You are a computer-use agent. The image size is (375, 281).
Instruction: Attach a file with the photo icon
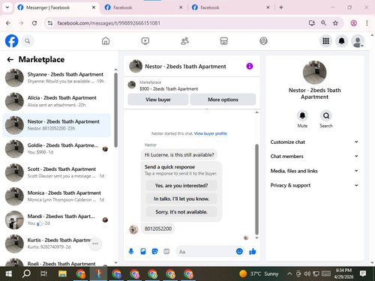point(143,251)
